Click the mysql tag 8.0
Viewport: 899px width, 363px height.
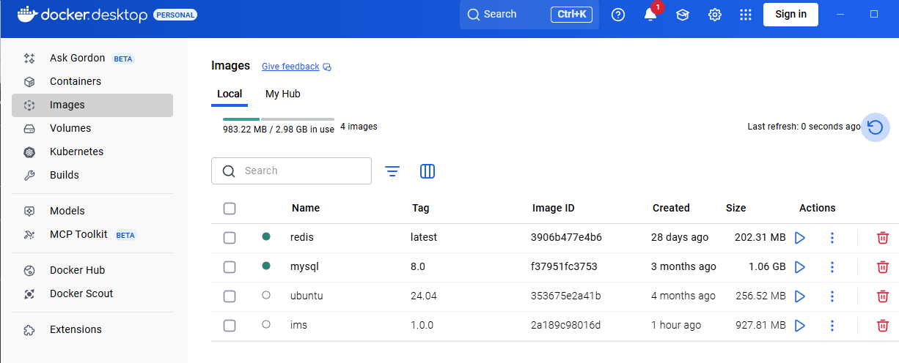point(418,266)
